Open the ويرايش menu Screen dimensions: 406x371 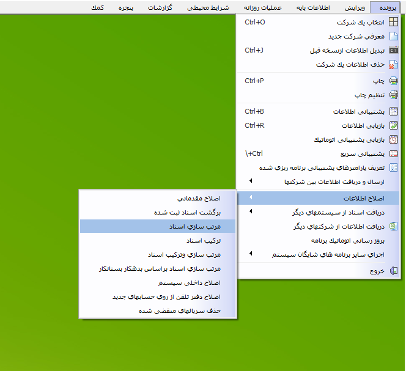pyautogui.click(x=355, y=7)
